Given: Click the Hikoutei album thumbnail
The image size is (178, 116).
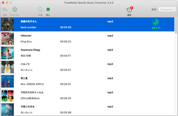Looking at the screenshot, I should click(7, 39).
